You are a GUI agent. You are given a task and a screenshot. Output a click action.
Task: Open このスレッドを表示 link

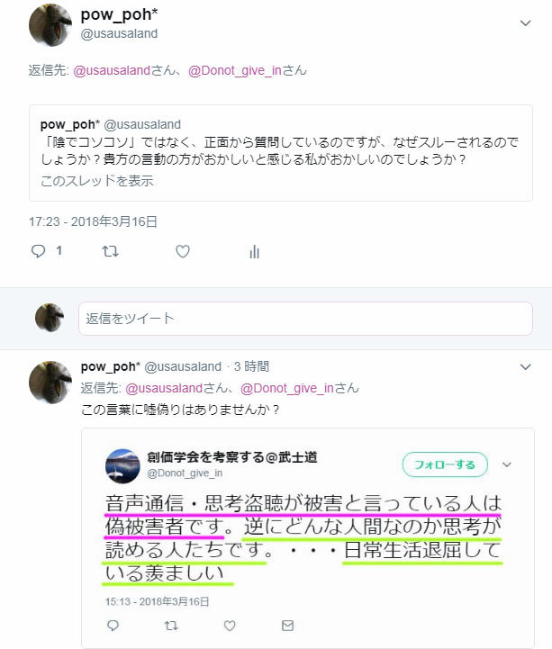tap(97, 180)
